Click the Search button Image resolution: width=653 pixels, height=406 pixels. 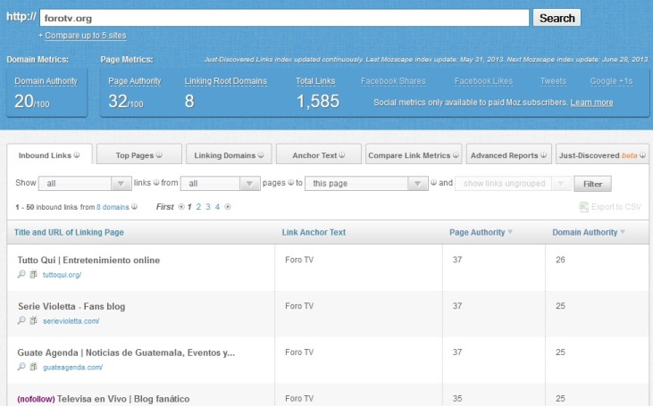click(557, 18)
